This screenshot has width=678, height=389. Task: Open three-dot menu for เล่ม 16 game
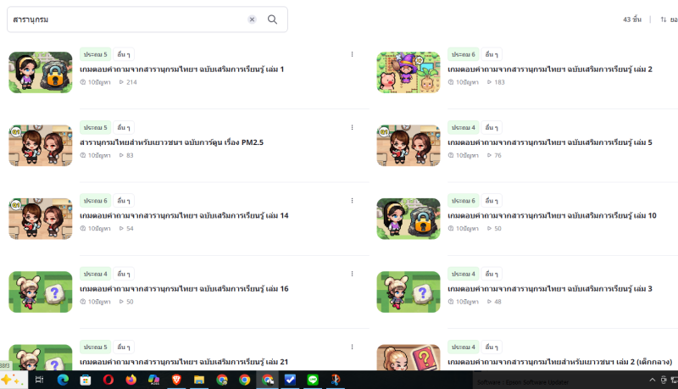click(352, 274)
